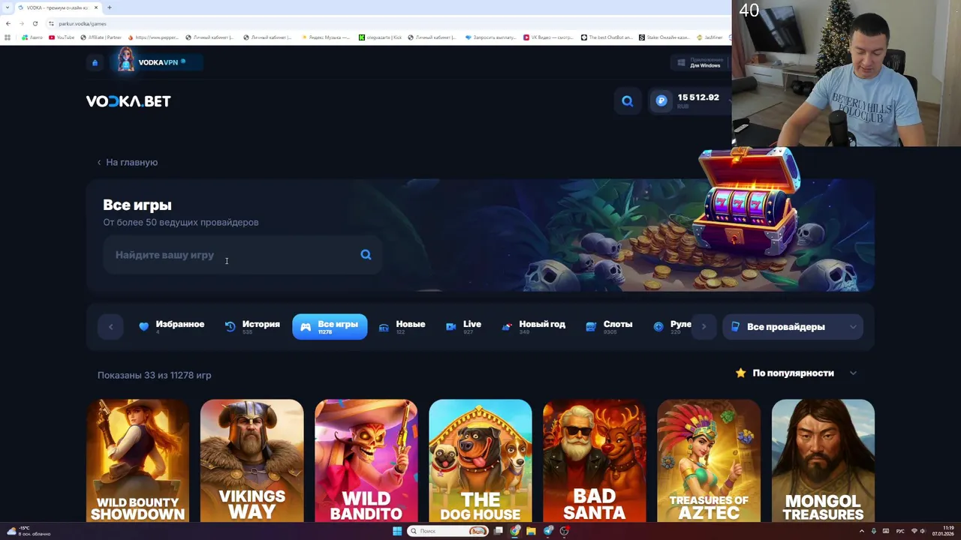Click the gold star sort icon
The image size is (961, 540).
click(740, 373)
